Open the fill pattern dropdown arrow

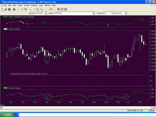[54, 9]
